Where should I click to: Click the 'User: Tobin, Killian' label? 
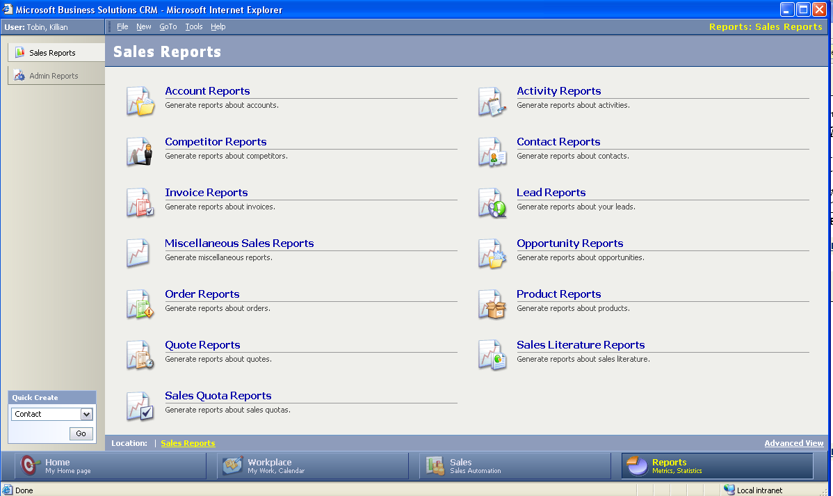(36, 27)
